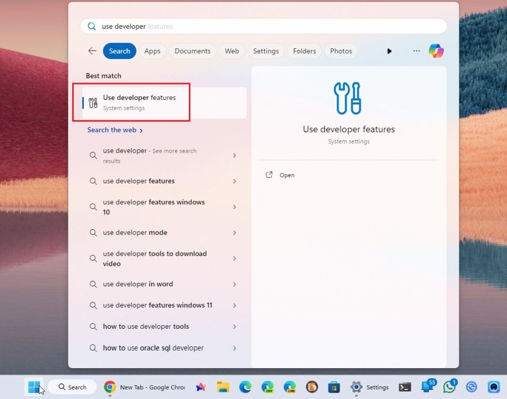507x399 pixels.
Task: Open Microsoft Edge Dev from taskbar
Action: (267, 387)
